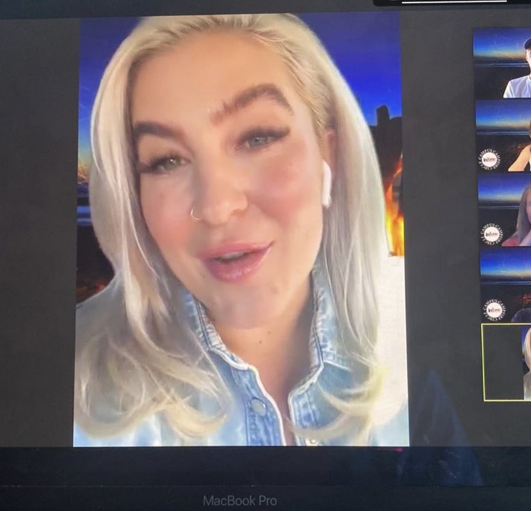Select the yellow-outlined self-view thumbnail
The width and height of the screenshot is (531, 511).
[x=506, y=362]
